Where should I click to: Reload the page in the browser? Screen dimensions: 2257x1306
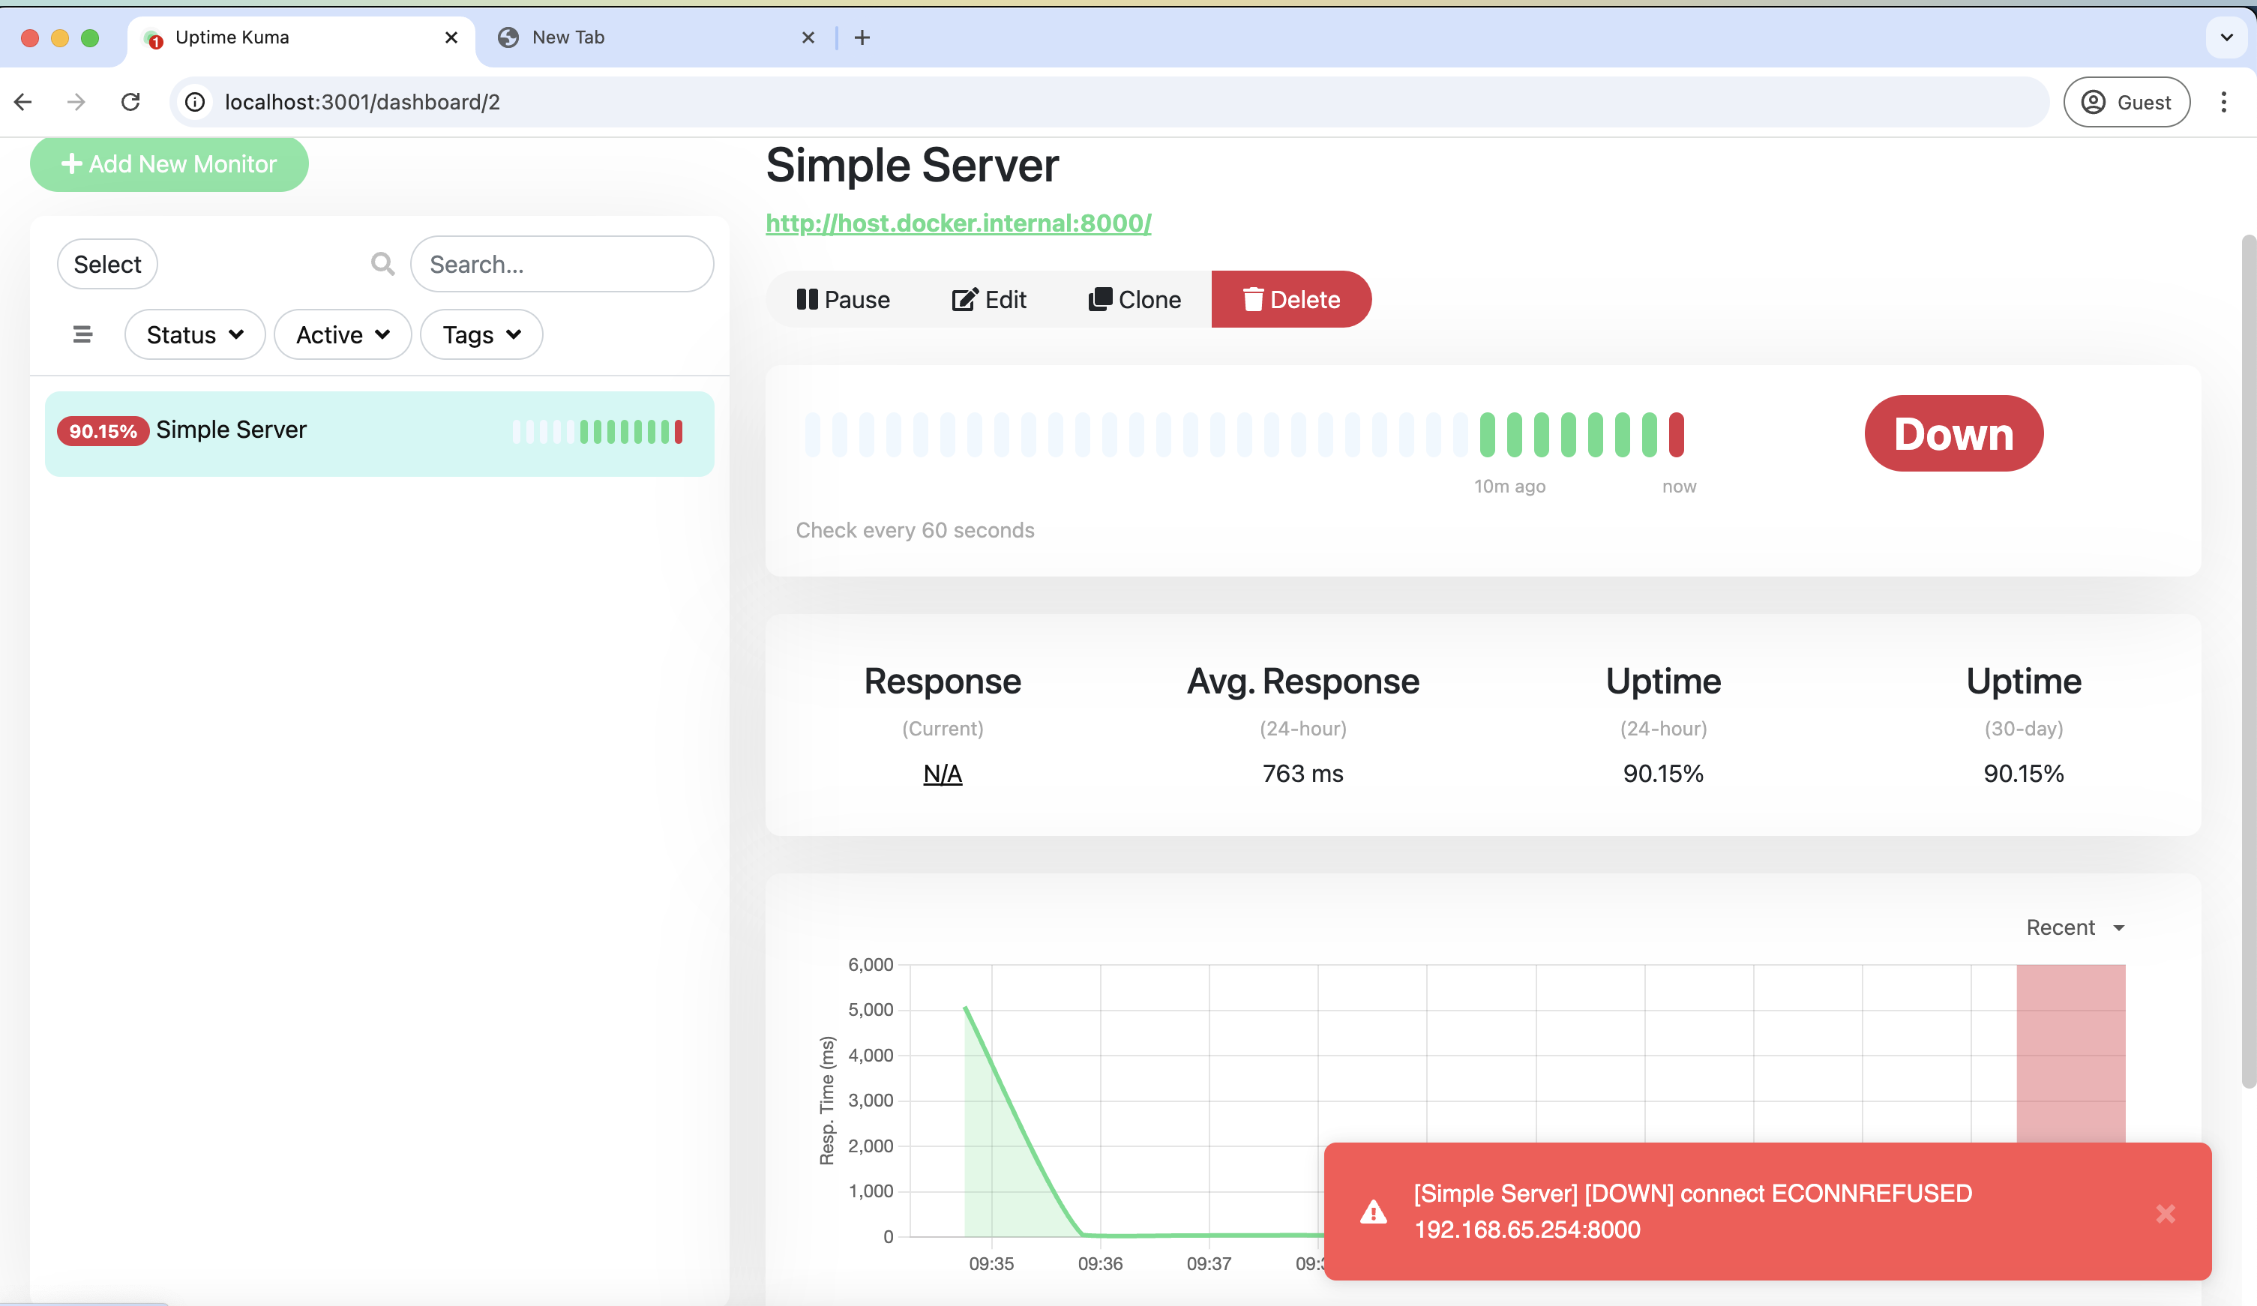click(130, 101)
